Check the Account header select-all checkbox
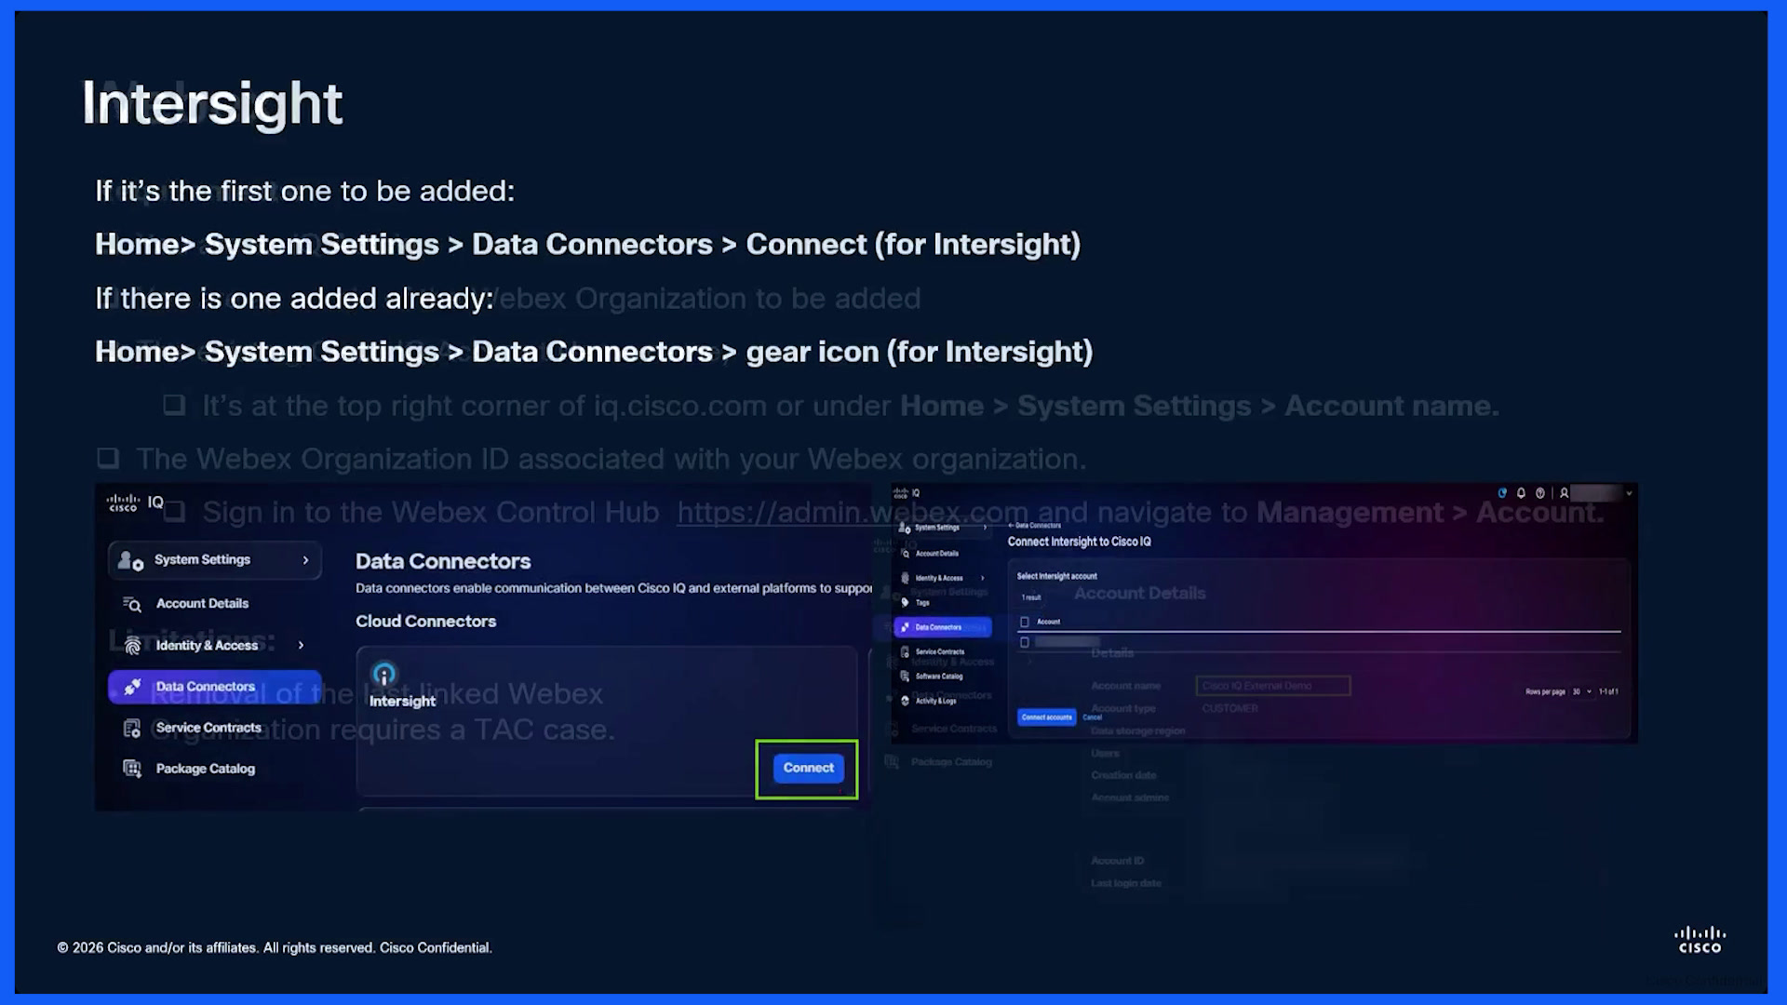The height and width of the screenshot is (1005, 1787). click(1025, 622)
